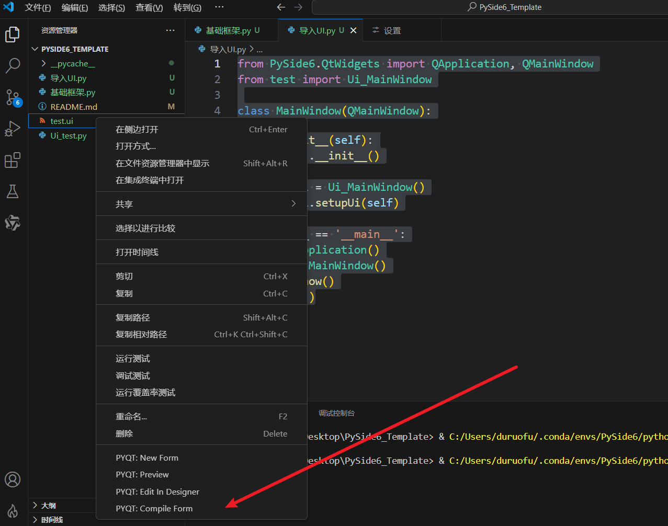Viewport: 668px width, 526px height.
Task: Open the 文件(F) menu
Action: tap(38, 7)
